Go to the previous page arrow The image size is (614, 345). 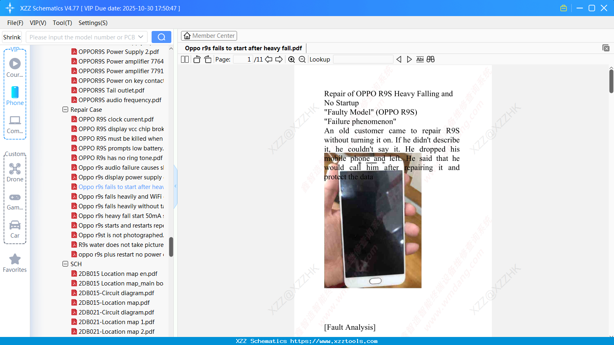268,60
